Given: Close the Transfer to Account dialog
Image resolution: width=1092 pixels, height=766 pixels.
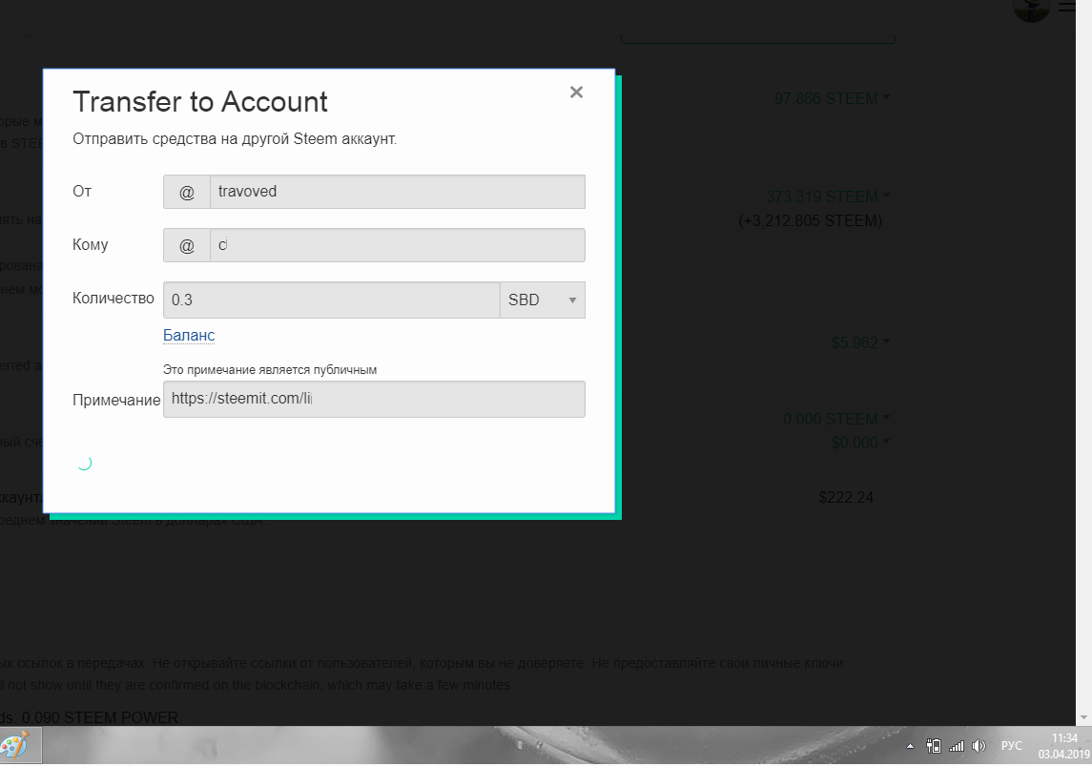Looking at the screenshot, I should (x=576, y=92).
